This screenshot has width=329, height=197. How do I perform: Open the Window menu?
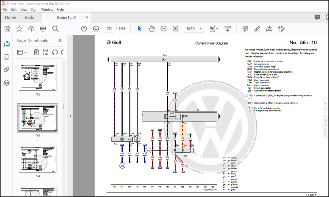[x=47, y=9]
